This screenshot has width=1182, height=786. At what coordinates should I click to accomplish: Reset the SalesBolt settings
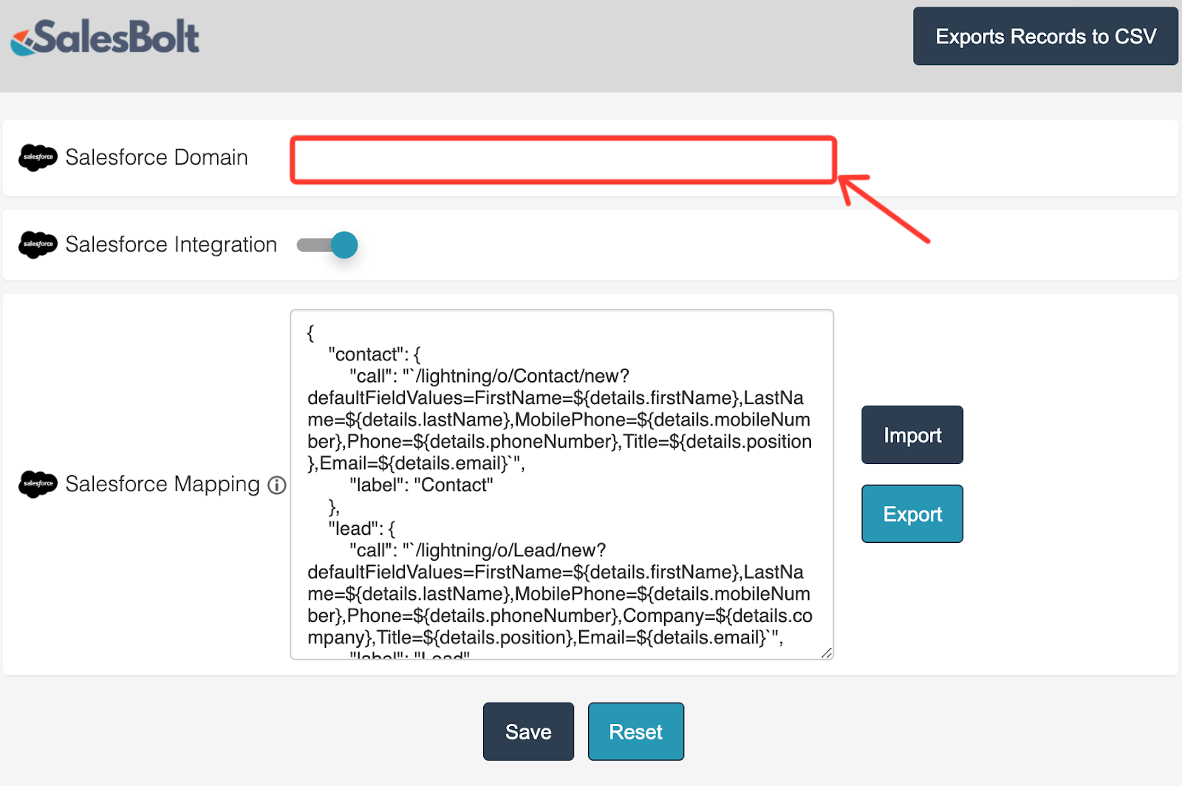point(635,731)
